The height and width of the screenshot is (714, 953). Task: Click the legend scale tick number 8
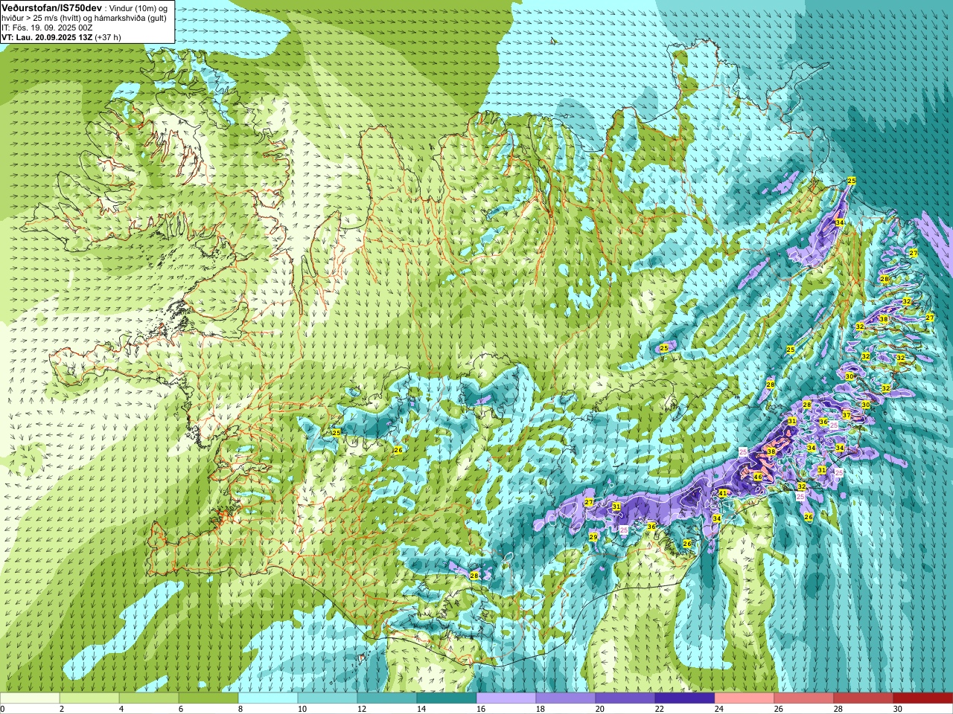coord(241,709)
